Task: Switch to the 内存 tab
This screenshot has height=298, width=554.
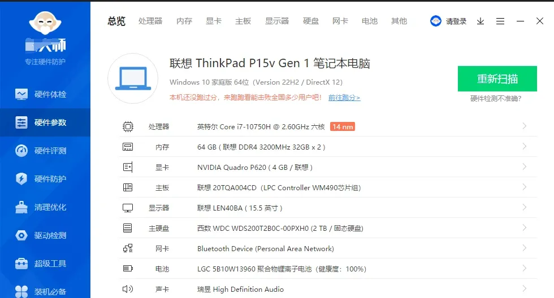Action: coord(184,21)
